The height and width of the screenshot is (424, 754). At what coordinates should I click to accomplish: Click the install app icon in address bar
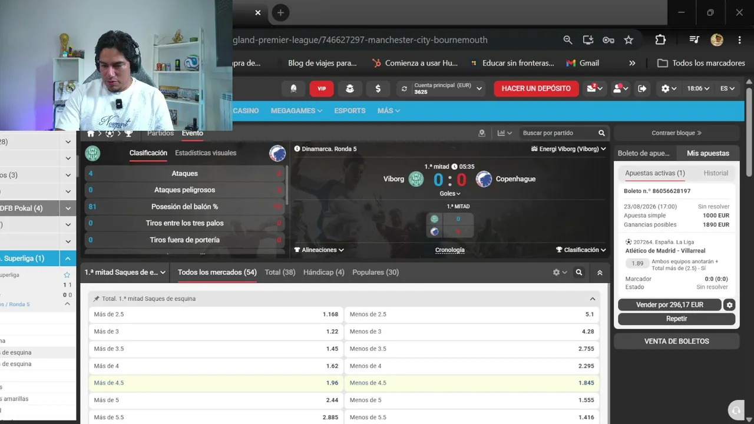pos(588,40)
